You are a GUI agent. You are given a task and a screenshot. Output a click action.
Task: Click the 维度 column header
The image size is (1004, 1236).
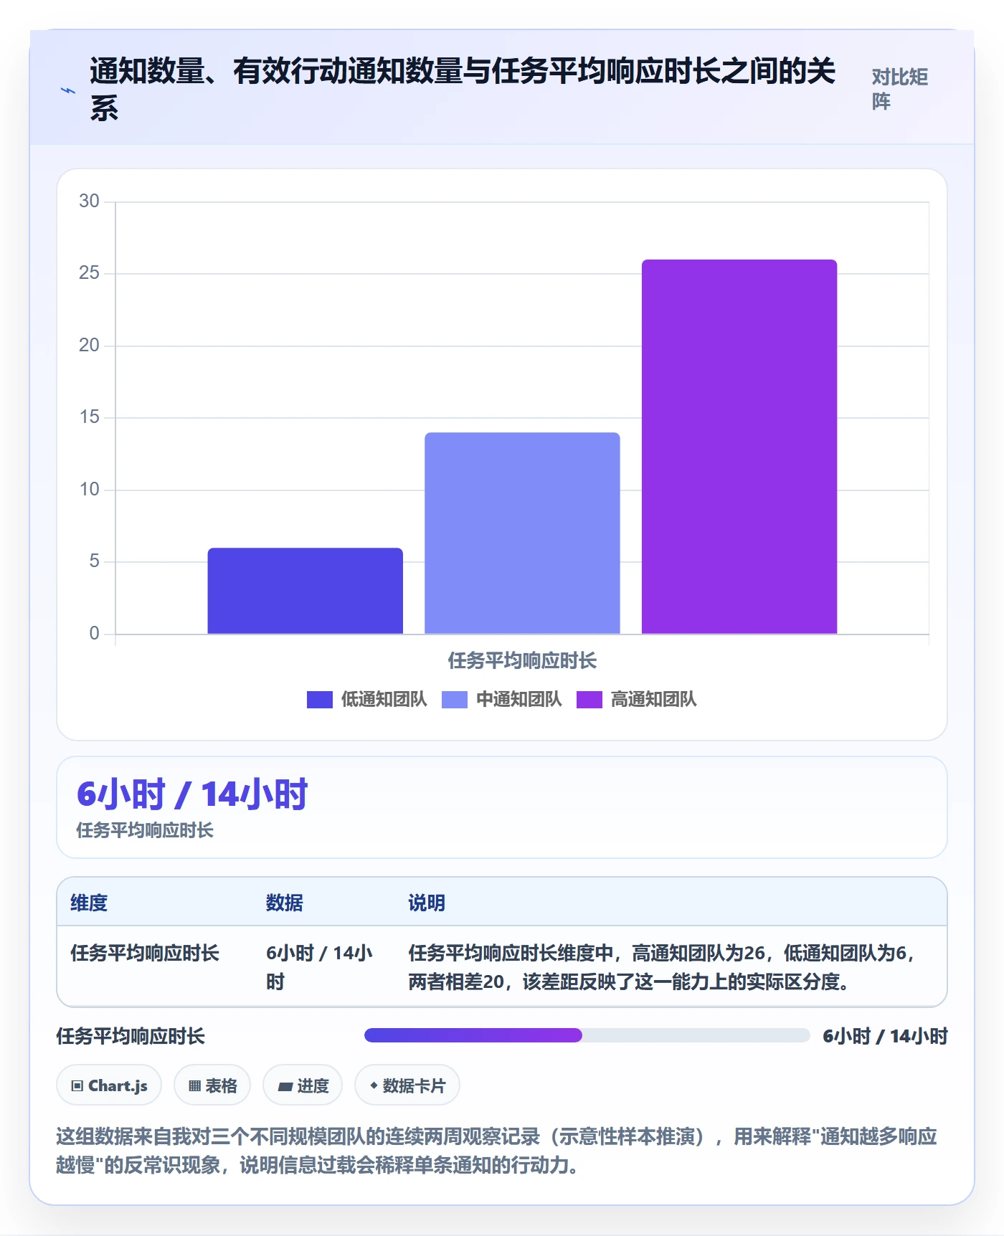click(x=89, y=903)
